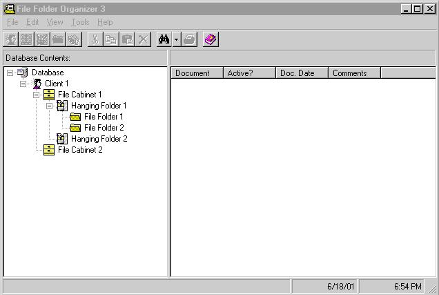This screenshot has height=295, width=439.
Task: Click the New File Folder toolbar icon
Action: tap(58, 39)
